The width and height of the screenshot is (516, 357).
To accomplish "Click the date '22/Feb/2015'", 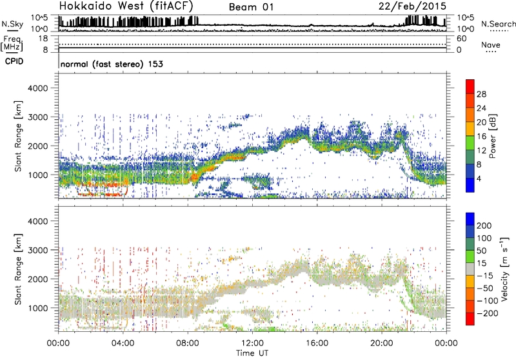I will pos(412,6).
